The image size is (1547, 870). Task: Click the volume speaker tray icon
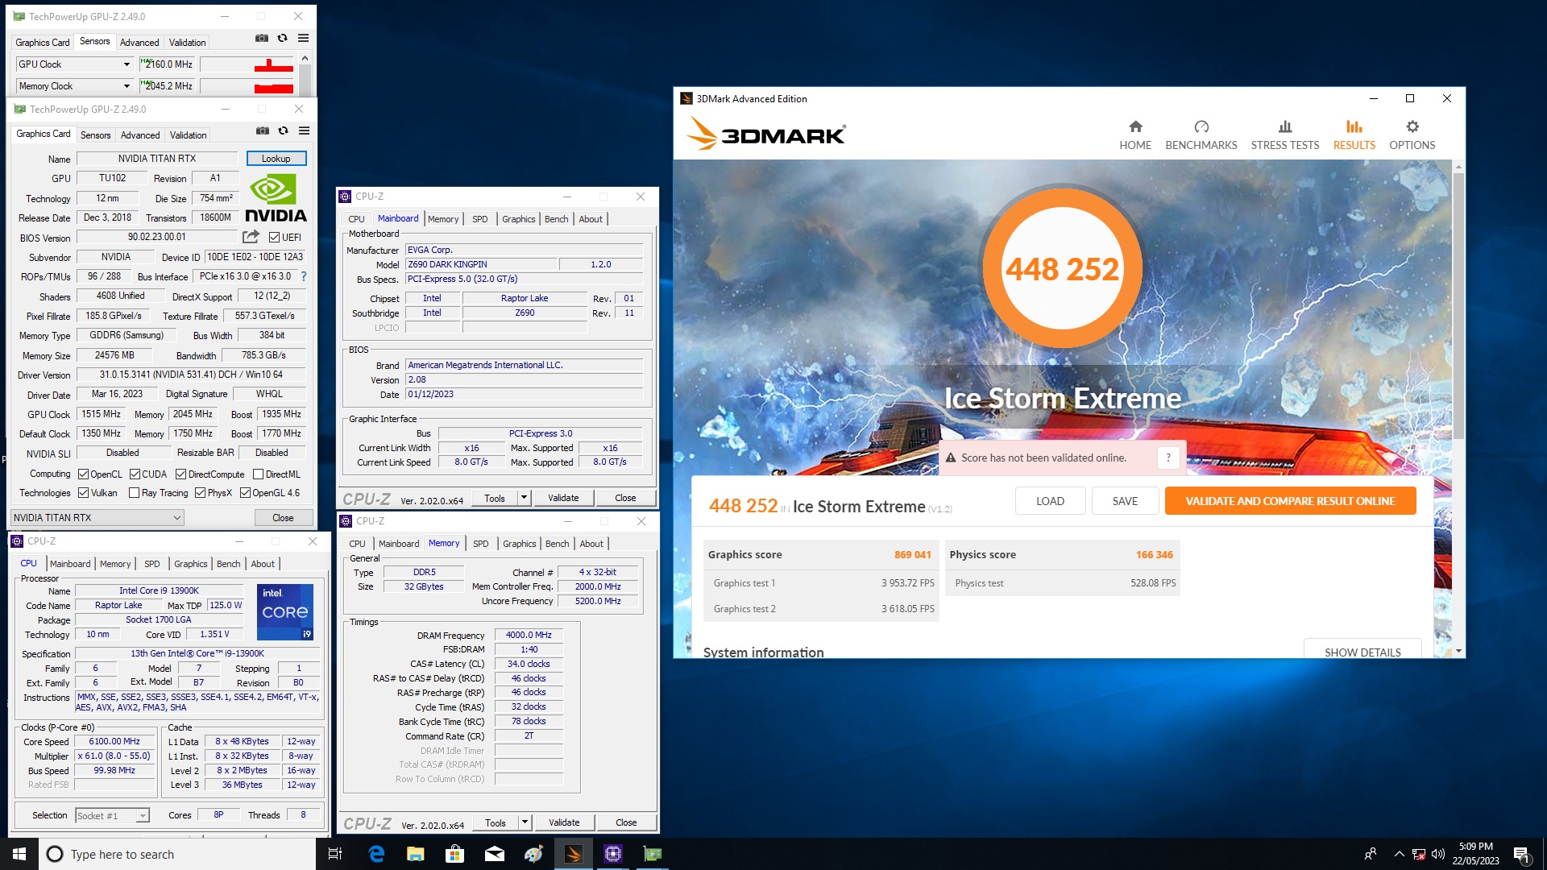pos(1438,854)
